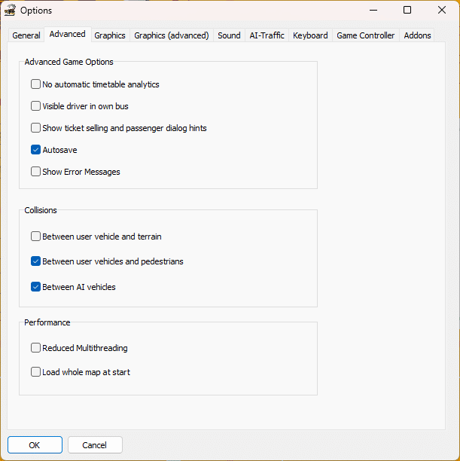The height and width of the screenshot is (461, 460).
Task: Click the Options window app icon
Action: pyautogui.click(x=11, y=11)
